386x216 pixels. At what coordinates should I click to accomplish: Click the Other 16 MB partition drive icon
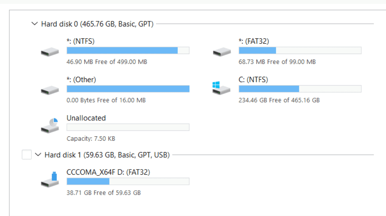click(50, 90)
